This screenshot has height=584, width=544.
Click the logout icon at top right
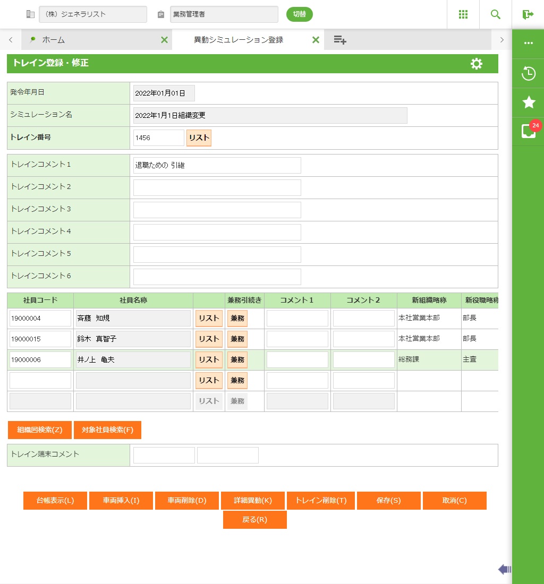528,14
